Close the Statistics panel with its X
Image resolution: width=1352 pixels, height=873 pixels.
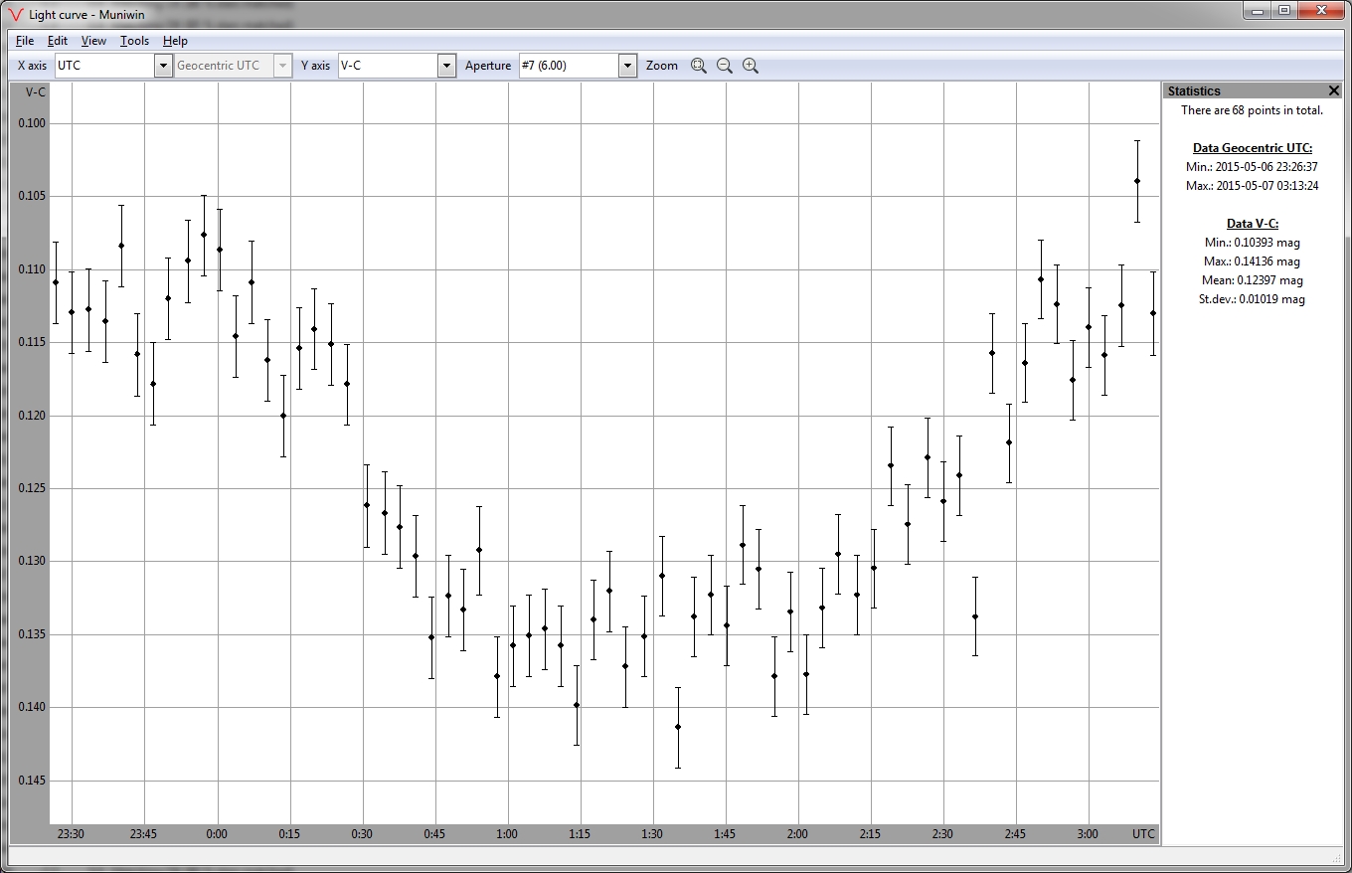tap(1334, 90)
